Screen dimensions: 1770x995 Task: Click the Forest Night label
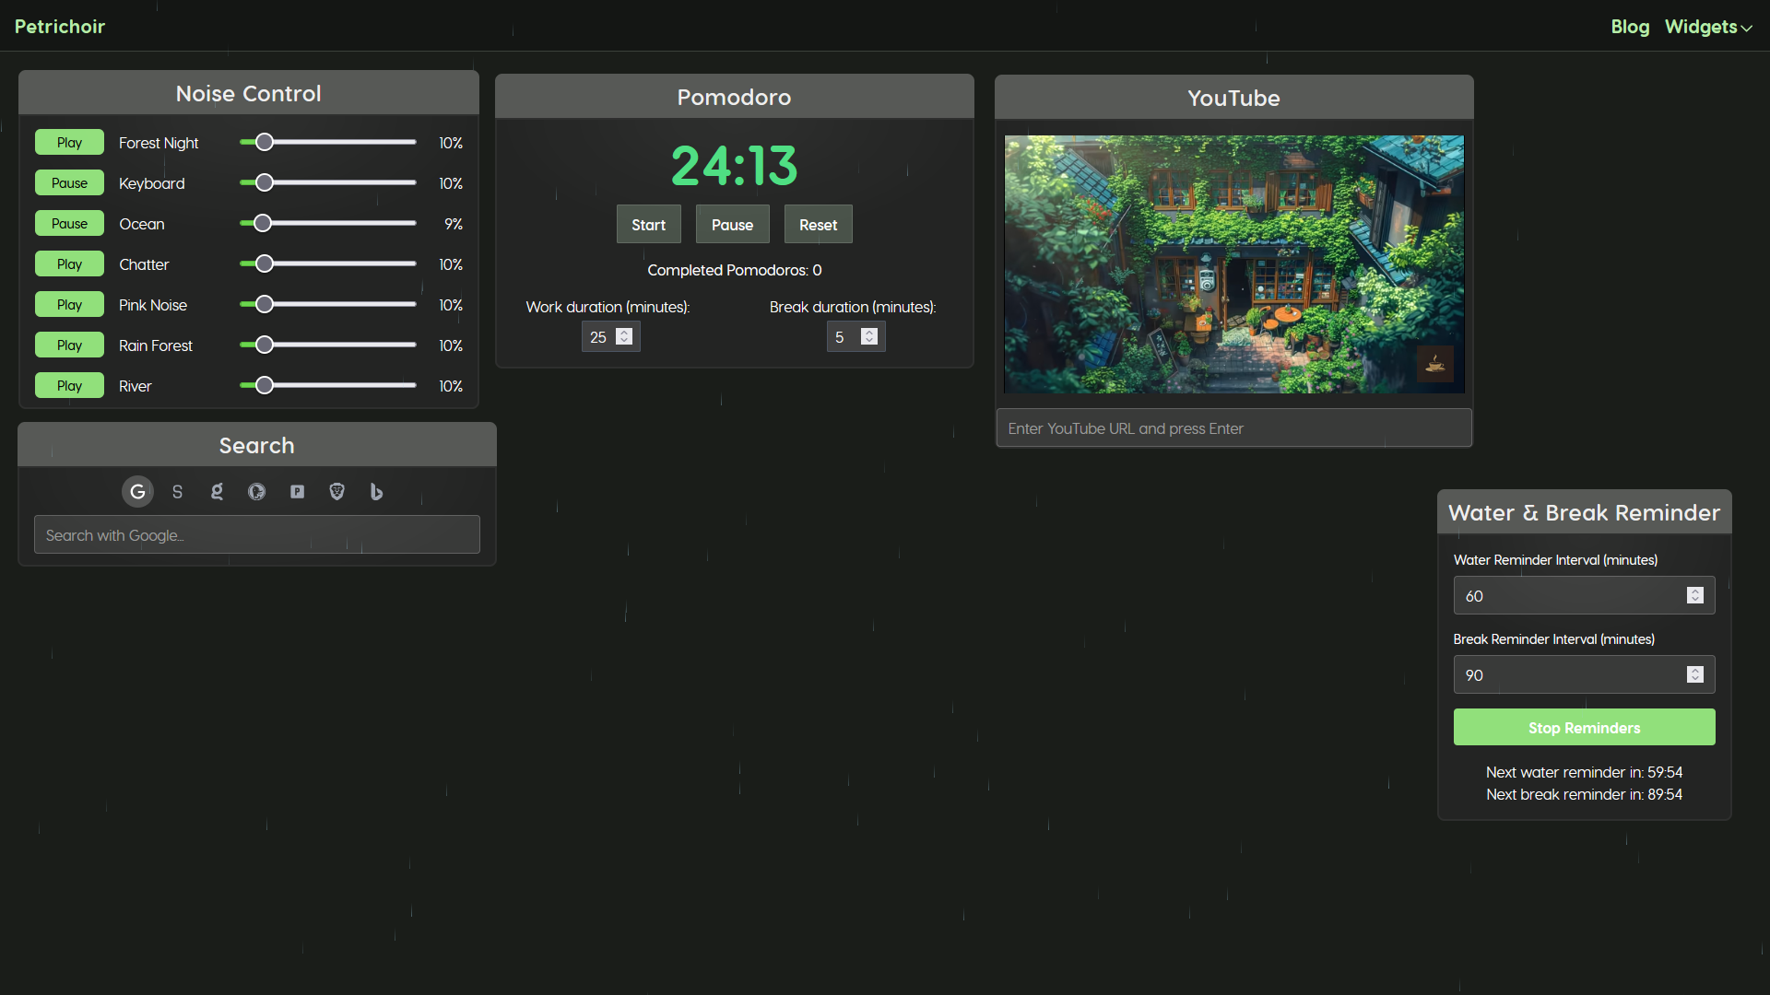[x=159, y=143]
